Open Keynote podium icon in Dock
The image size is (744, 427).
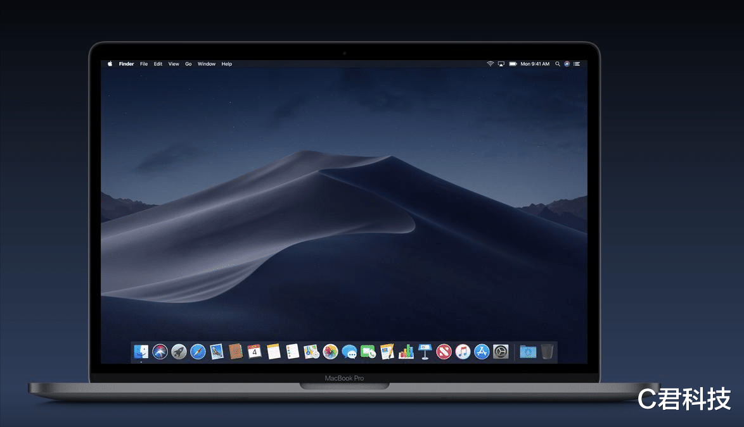(x=425, y=352)
